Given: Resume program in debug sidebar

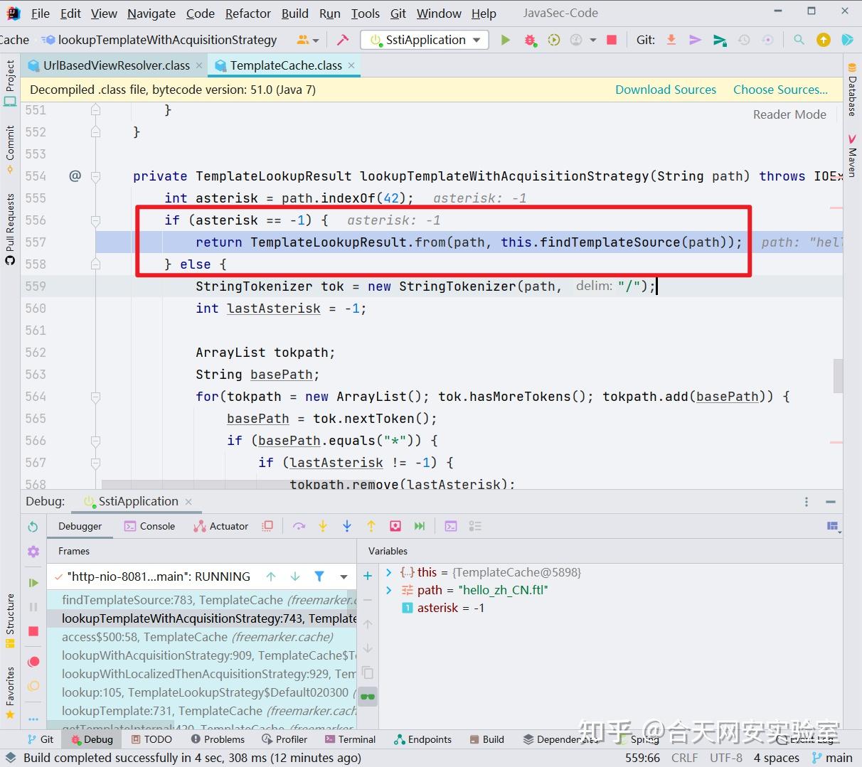Looking at the screenshot, I should coord(33,583).
